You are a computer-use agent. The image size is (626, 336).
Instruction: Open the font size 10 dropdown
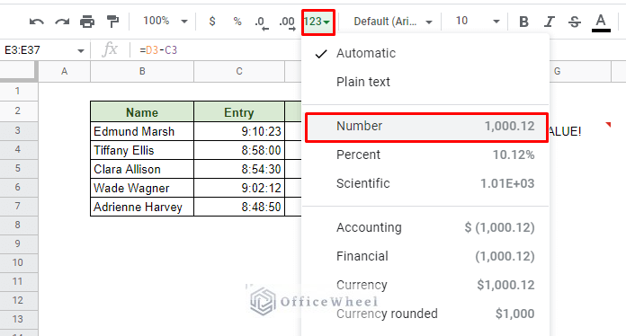[x=478, y=22]
